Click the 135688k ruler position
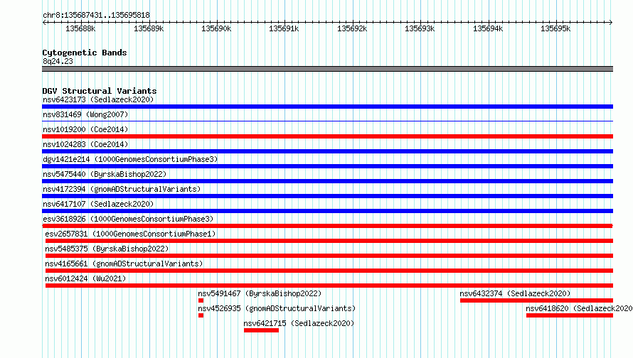Viewport: 633px width, 358px height. (81, 28)
